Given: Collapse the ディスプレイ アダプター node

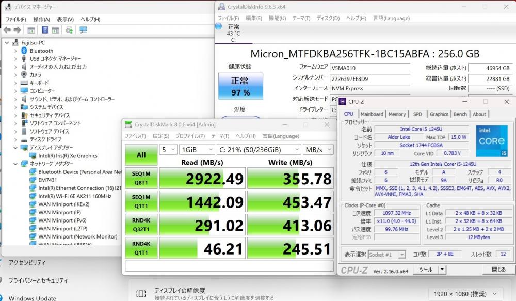Looking at the screenshot, I should 15,148.
